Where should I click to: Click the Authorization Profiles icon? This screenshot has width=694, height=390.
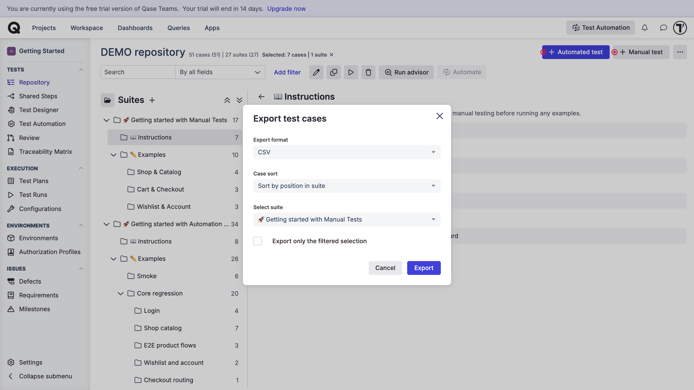coord(11,252)
